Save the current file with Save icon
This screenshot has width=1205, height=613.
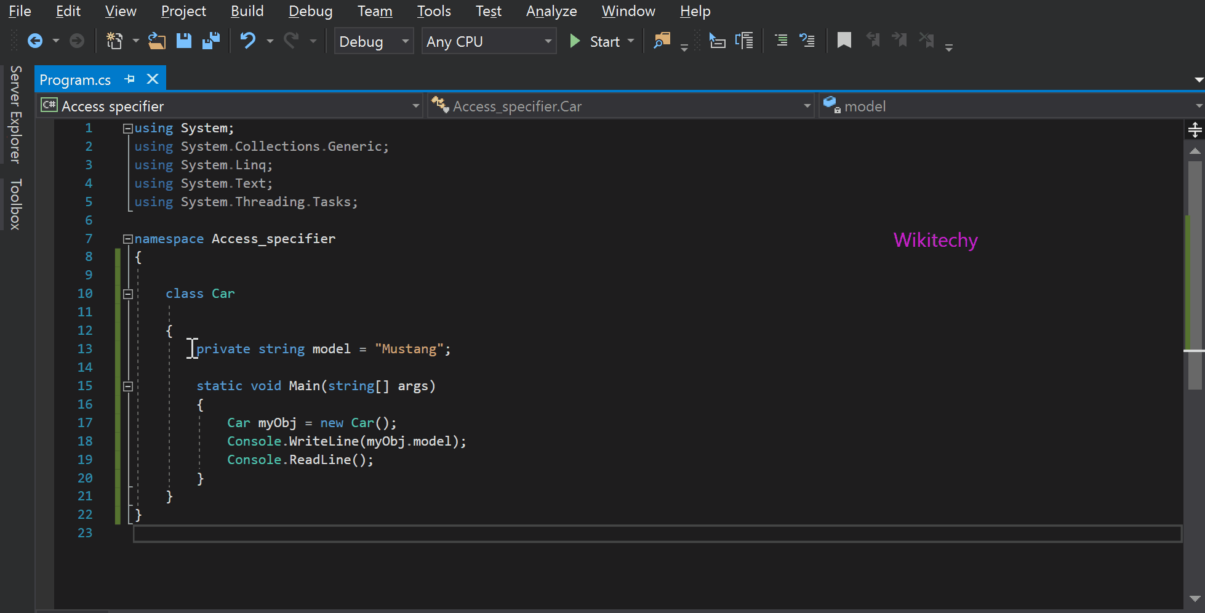pyautogui.click(x=184, y=41)
